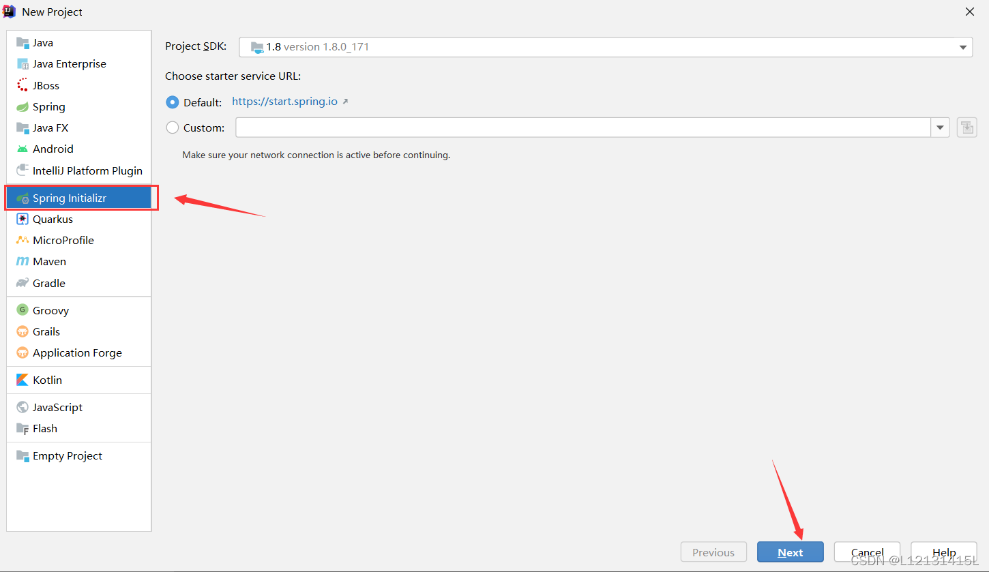Screen dimensions: 989x572
Task: Click the Maven m icon
Action: click(23, 261)
